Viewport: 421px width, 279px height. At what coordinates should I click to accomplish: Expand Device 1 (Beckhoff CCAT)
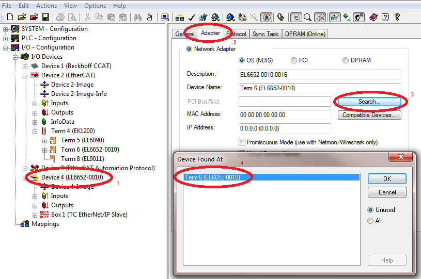(x=25, y=67)
